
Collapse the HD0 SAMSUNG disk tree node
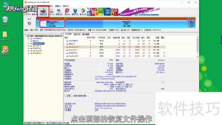(x=26, y=36)
